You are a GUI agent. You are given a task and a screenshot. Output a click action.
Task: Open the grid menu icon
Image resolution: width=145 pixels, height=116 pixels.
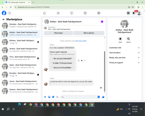(x=128, y=13)
